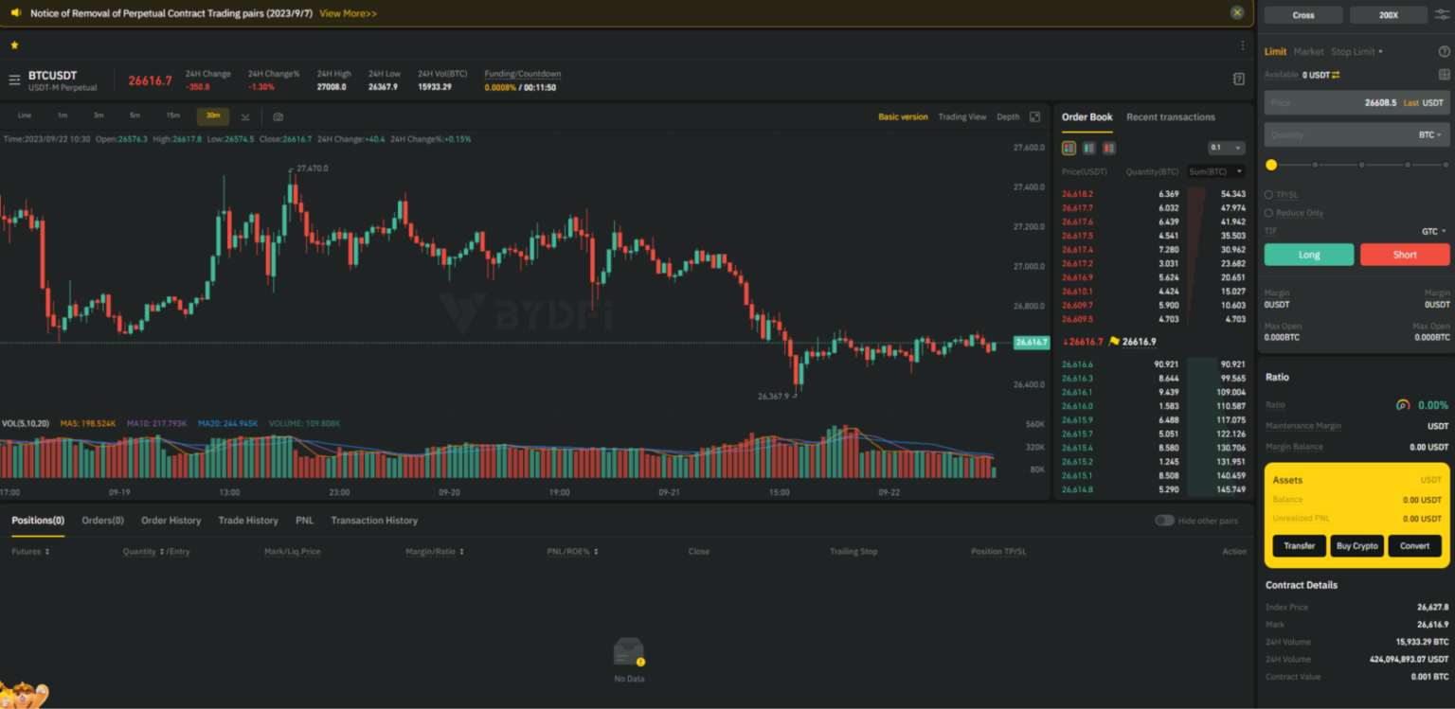Show only sell orders in order book

click(1108, 148)
